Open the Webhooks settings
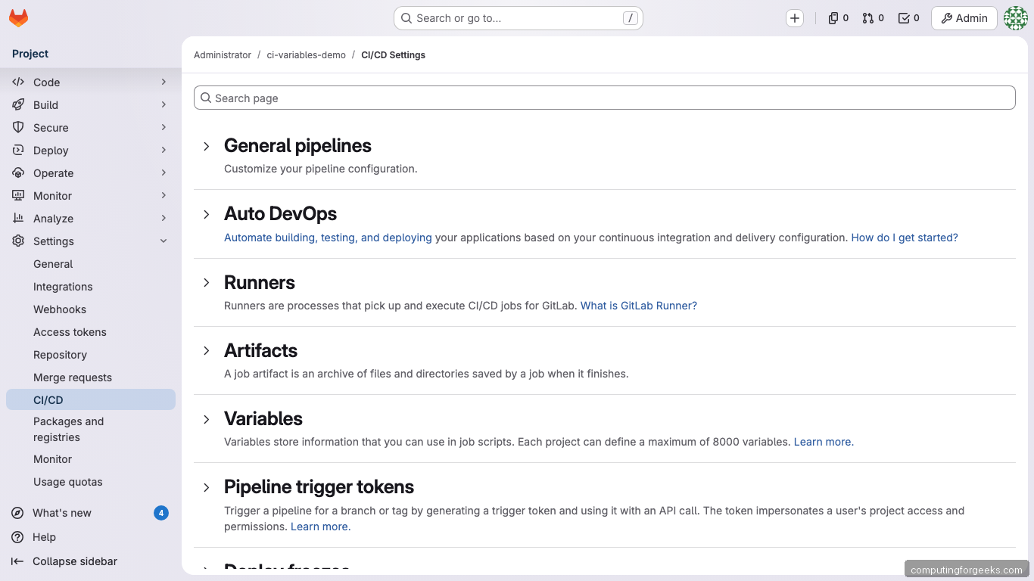Image resolution: width=1034 pixels, height=581 pixels. coord(59,309)
